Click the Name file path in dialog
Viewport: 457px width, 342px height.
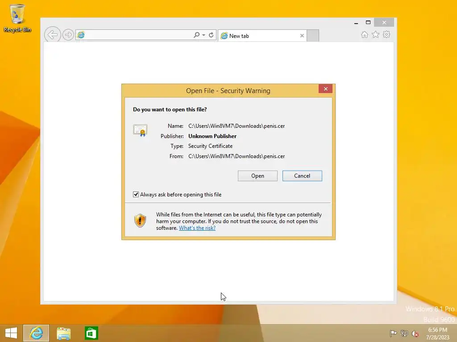coord(237,126)
